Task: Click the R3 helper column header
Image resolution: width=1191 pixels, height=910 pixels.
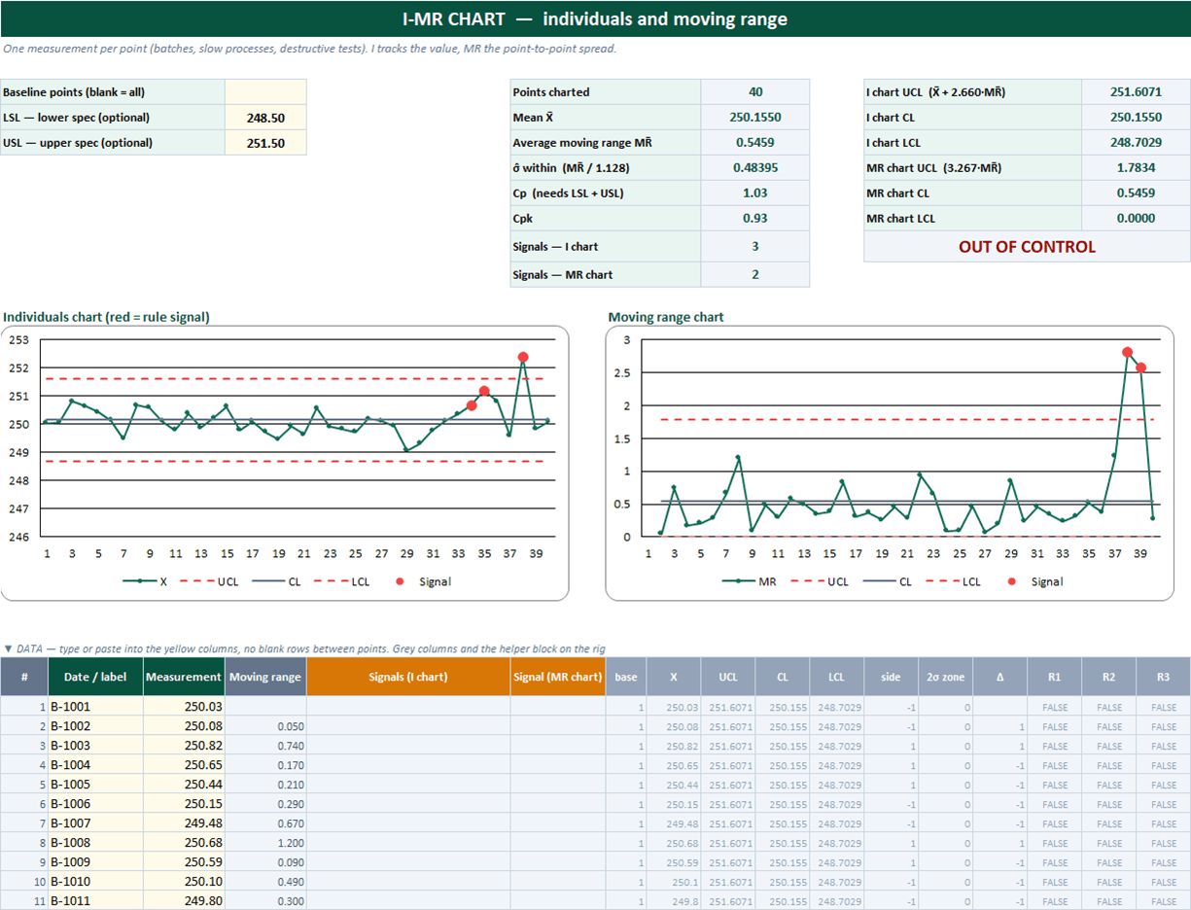Action: pos(1164,677)
